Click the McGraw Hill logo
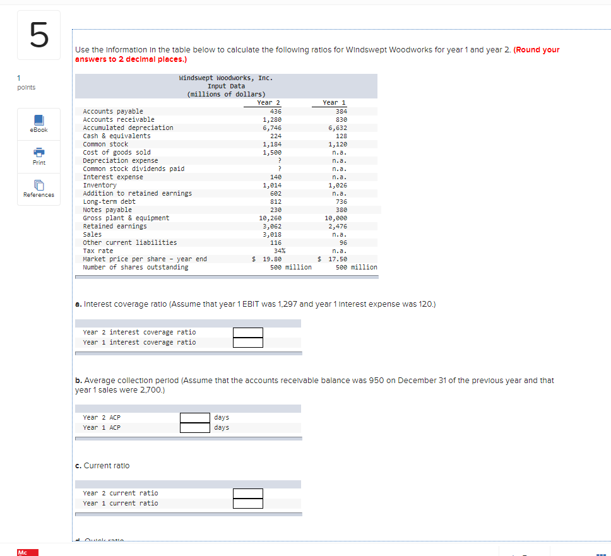Image resolution: width=611 pixels, height=556 pixels. [x=26, y=552]
